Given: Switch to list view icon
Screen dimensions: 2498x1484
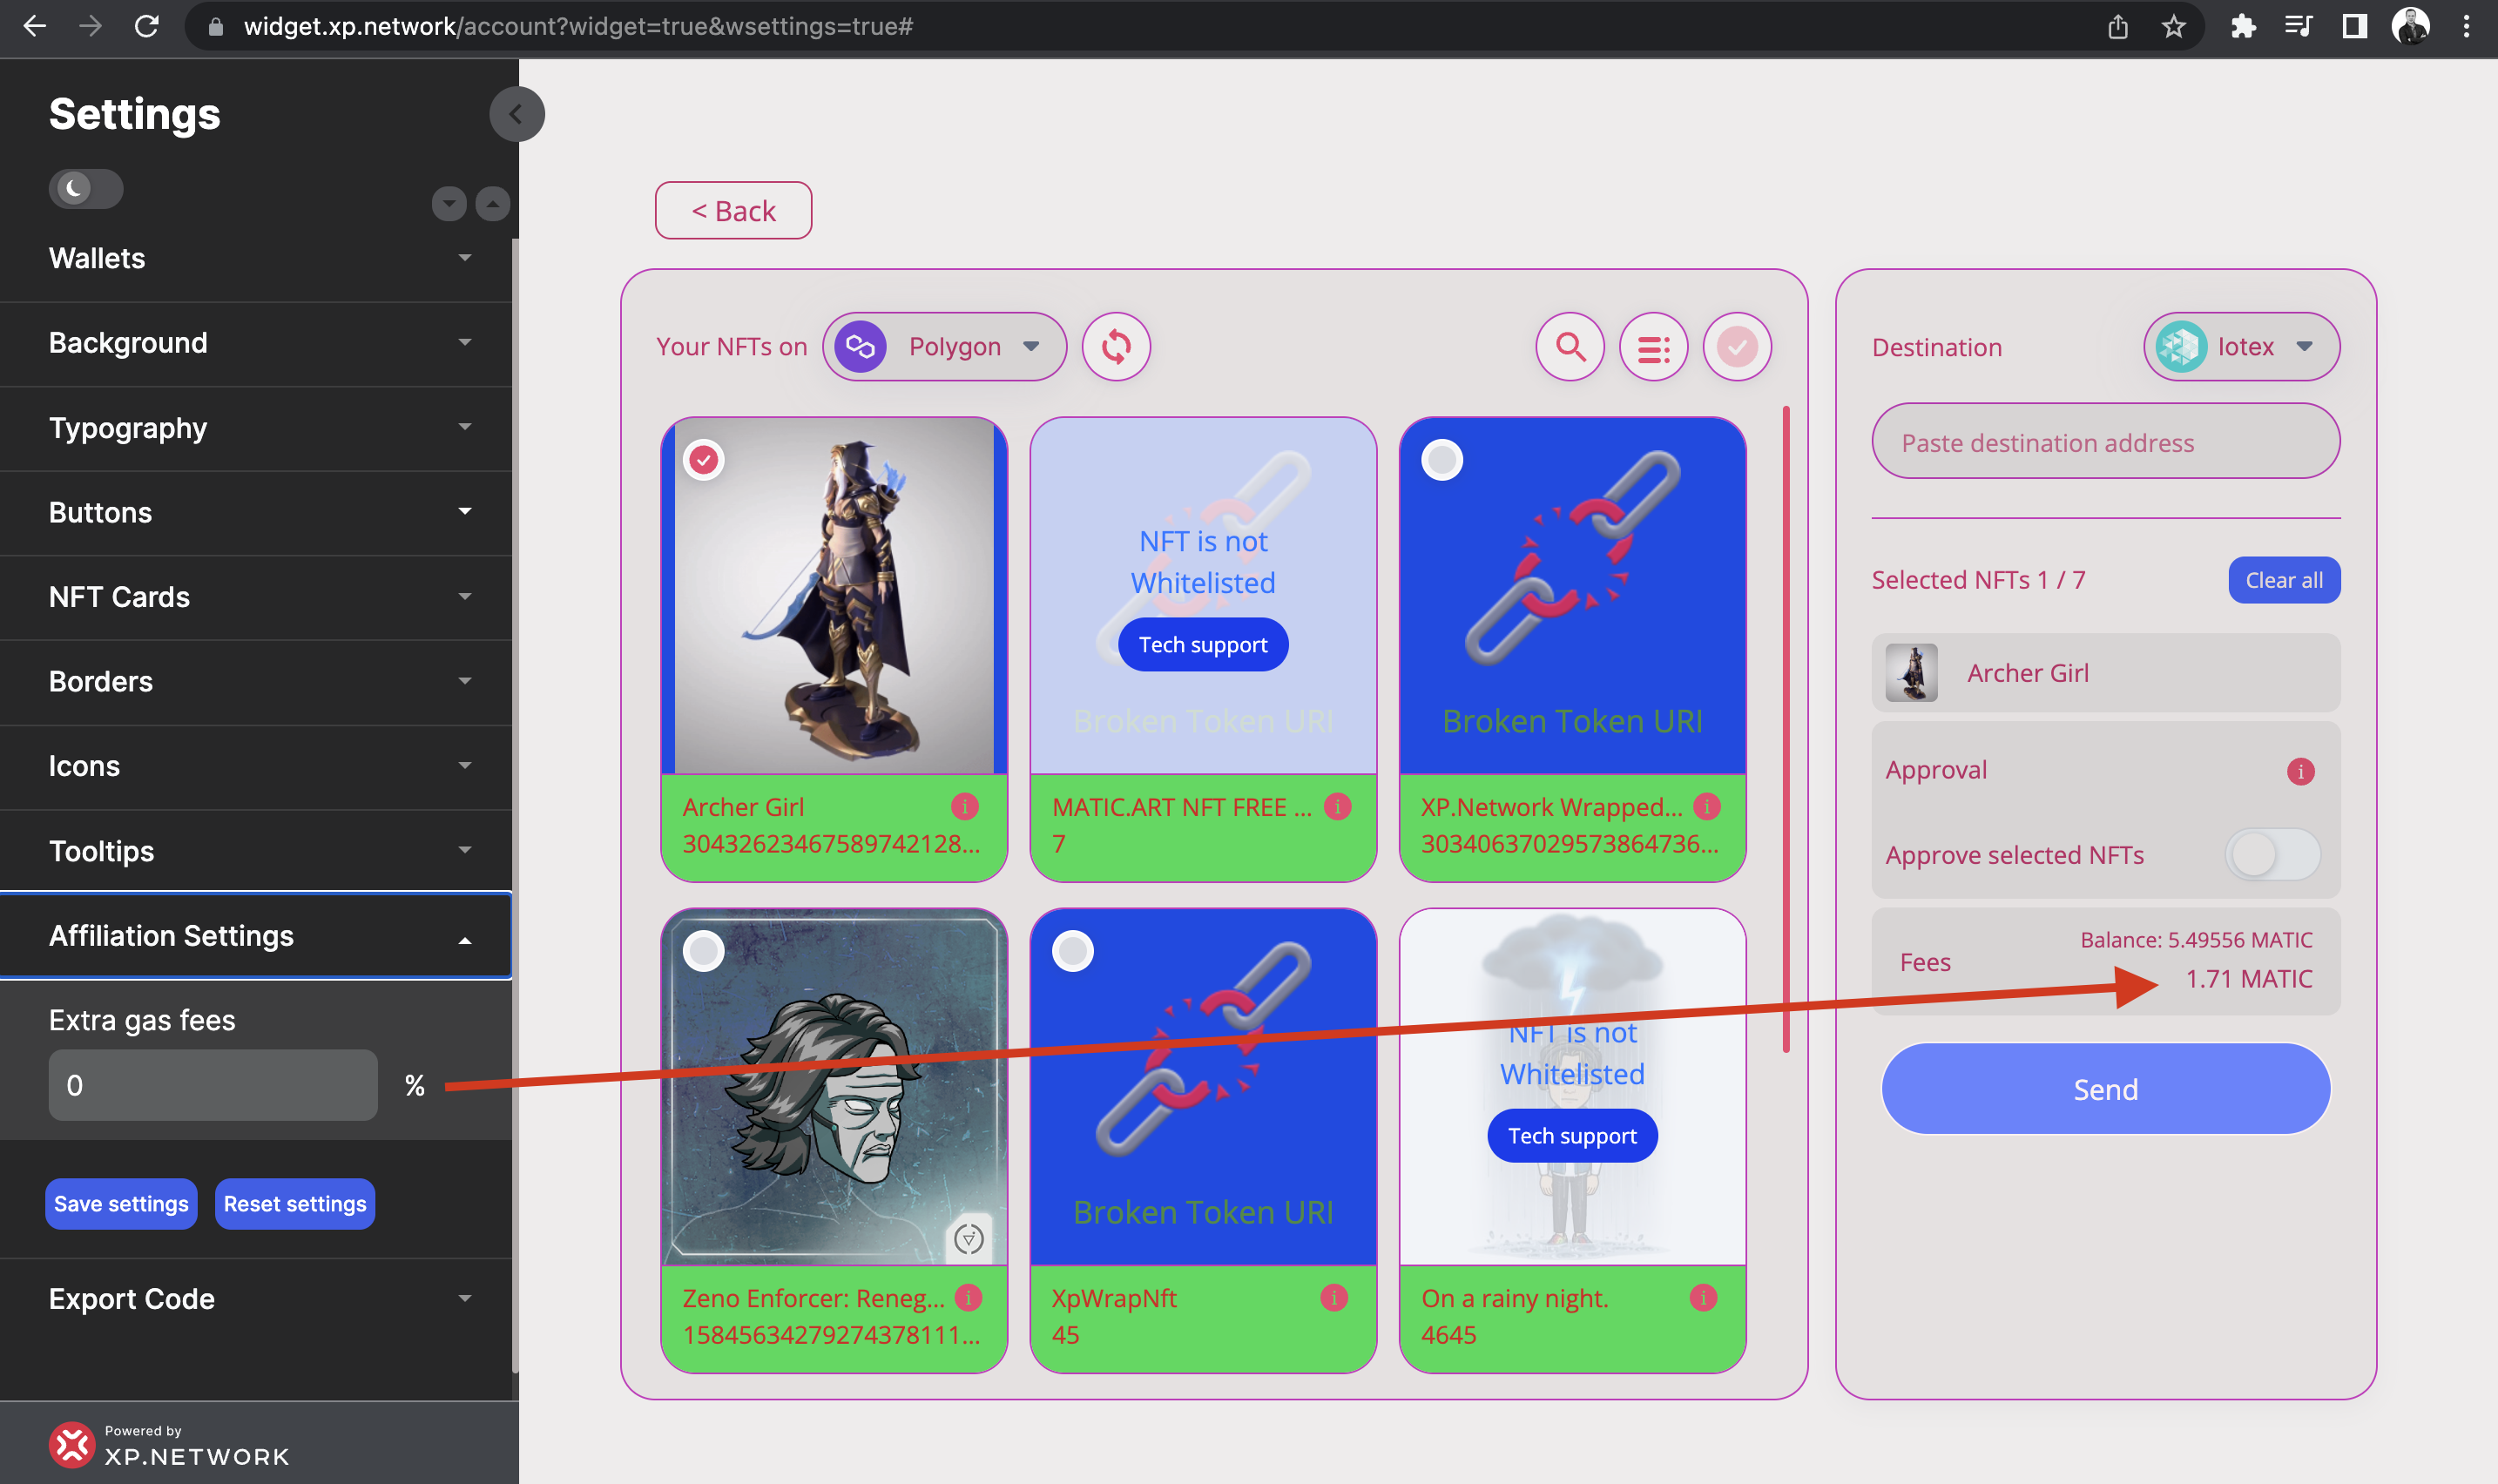Looking at the screenshot, I should tap(1653, 347).
